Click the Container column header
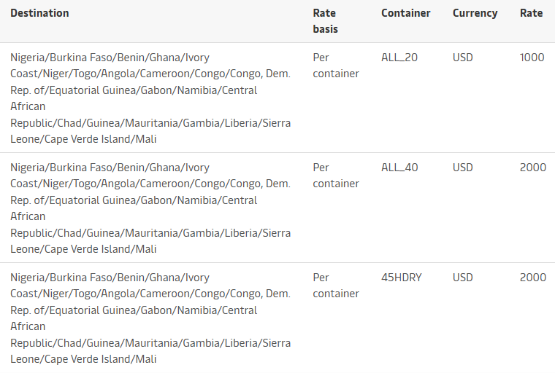Viewport: 555px width, 373px height. (x=405, y=13)
